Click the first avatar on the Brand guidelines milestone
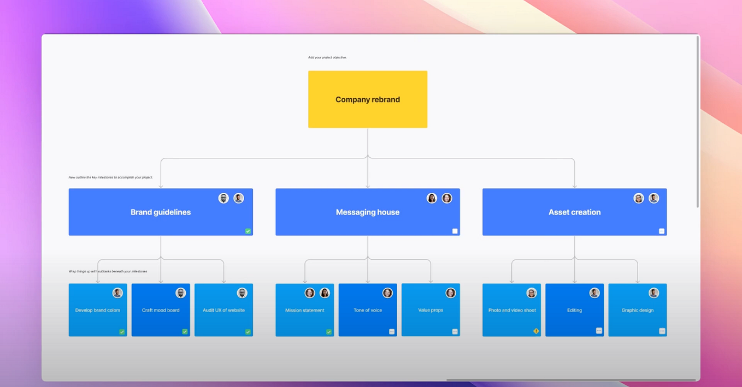This screenshot has height=387, width=742. click(223, 198)
